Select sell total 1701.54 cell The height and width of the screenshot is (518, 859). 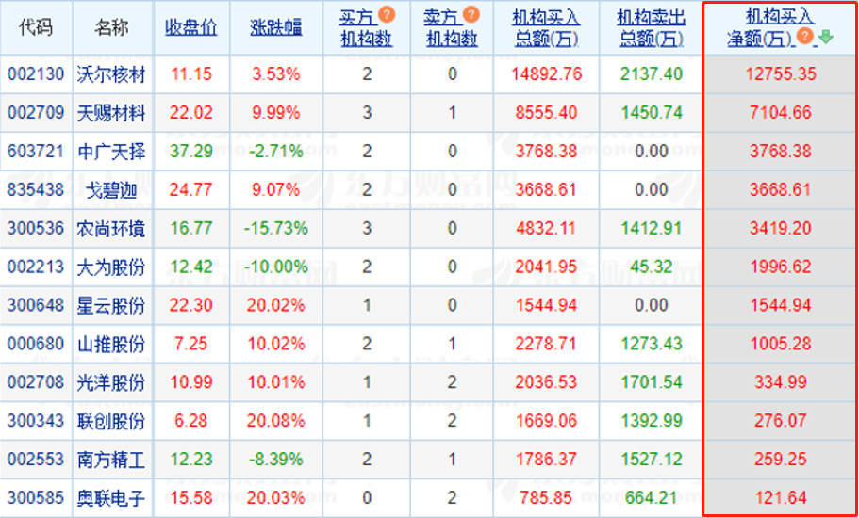click(x=652, y=382)
